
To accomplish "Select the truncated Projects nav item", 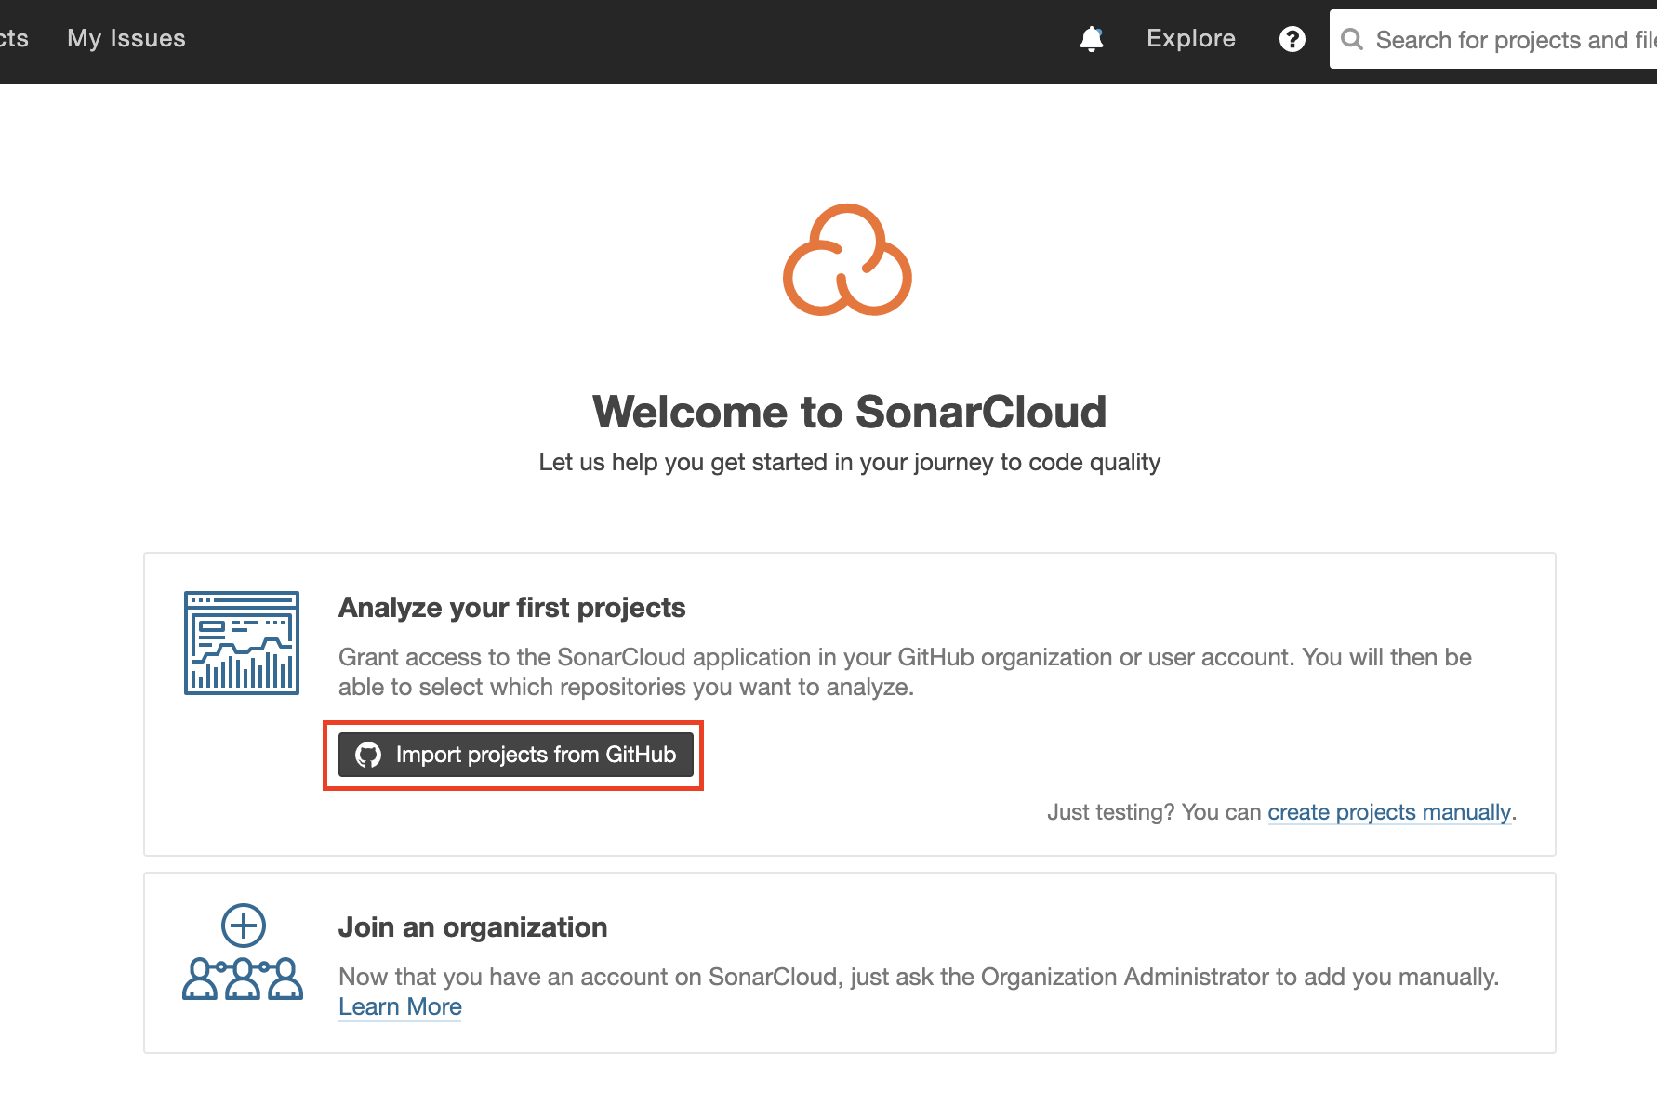I will tap(14, 38).
